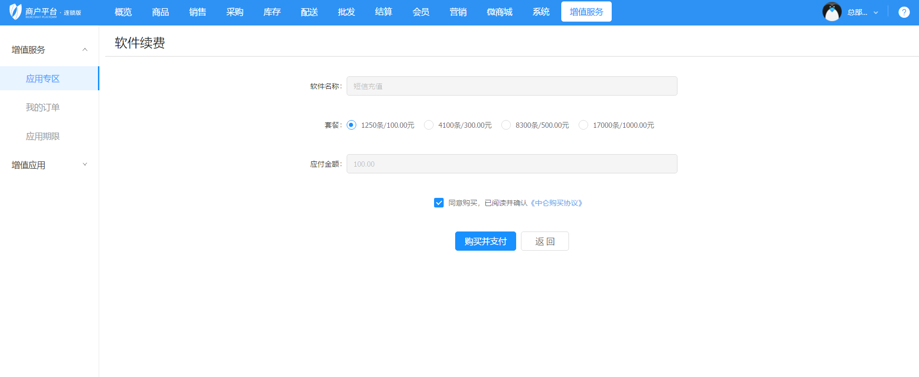Choose the 8300条/500.00元 package option

[x=506, y=125]
